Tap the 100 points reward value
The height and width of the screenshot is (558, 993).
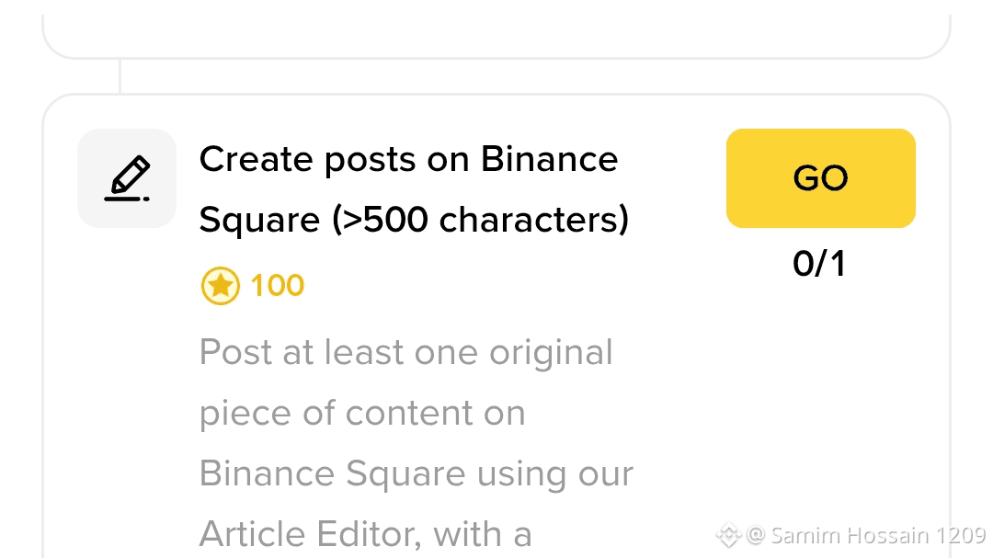click(x=277, y=286)
